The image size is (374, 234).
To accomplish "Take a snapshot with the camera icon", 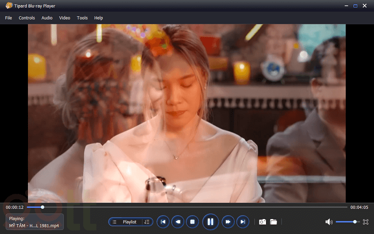I will point(263,221).
